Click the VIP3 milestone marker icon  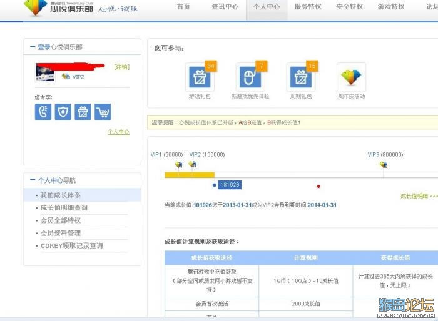click(x=384, y=165)
